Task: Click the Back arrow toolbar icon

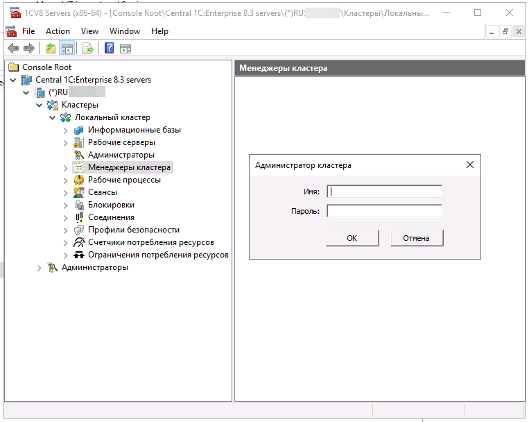Action: tap(13, 49)
